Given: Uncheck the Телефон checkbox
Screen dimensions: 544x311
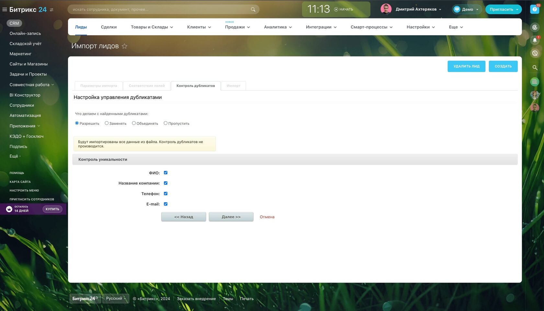Looking at the screenshot, I should click(165, 194).
